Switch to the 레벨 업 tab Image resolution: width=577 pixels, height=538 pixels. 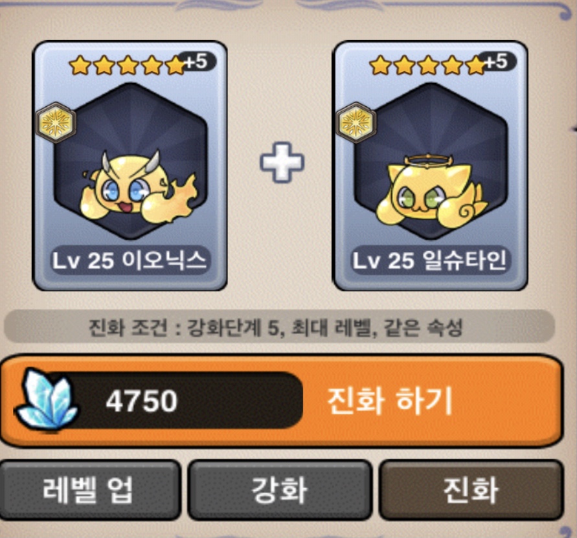[88, 490]
